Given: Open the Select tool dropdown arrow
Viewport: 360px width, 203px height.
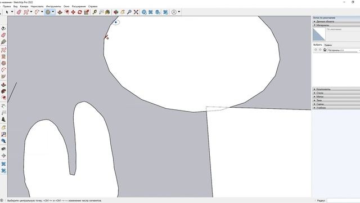Looking at the screenshot, I should pos(12,12).
